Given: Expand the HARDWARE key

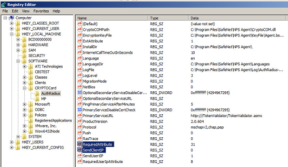Looking at the screenshot, I should 18,45.
